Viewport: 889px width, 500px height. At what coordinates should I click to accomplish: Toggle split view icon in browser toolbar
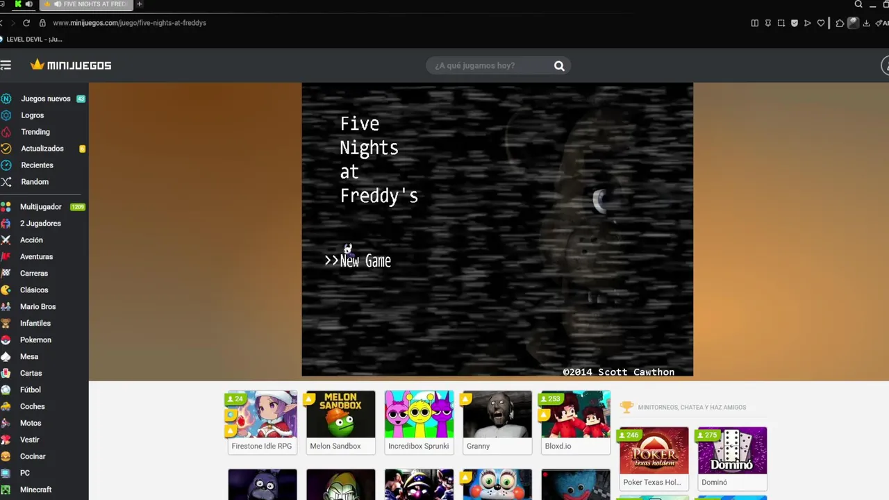755,23
